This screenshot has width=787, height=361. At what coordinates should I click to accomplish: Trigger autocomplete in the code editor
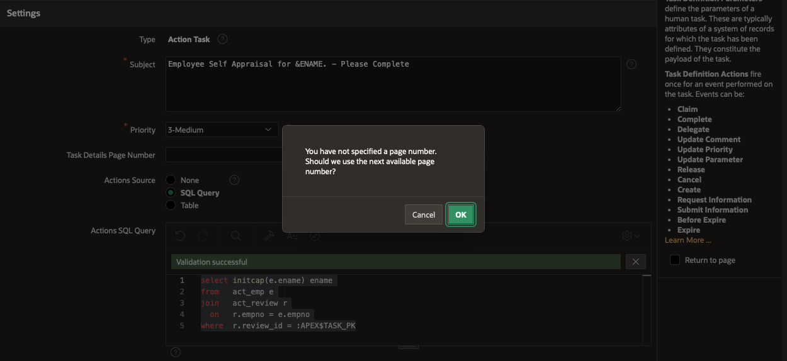pos(292,236)
